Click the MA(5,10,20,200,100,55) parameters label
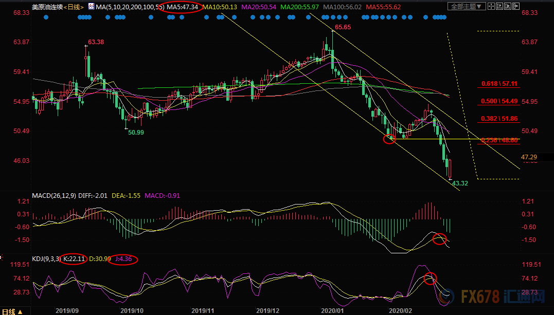Screen dimensions: 554x315 128,7
